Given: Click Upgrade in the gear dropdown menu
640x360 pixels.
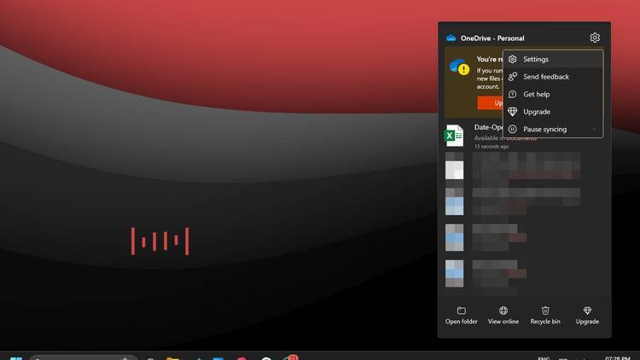Looking at the screenshot, I should [537, 112].
